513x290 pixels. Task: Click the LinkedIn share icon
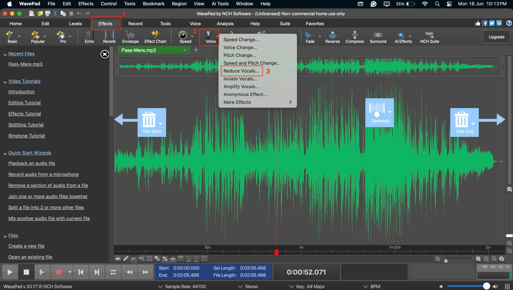[x=499, y=23]
